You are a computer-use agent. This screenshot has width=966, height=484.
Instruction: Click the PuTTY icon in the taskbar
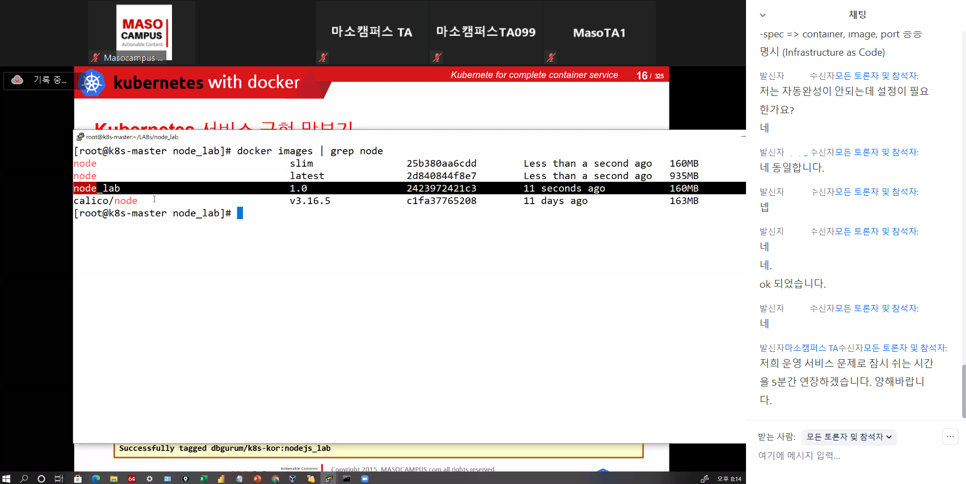point(328,478)
